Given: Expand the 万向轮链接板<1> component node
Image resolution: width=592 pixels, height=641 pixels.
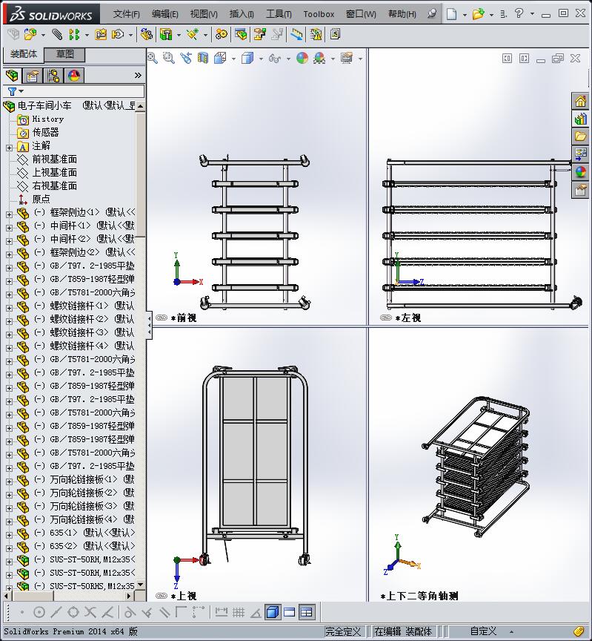Looking at the screenshot, I should 9,481.
